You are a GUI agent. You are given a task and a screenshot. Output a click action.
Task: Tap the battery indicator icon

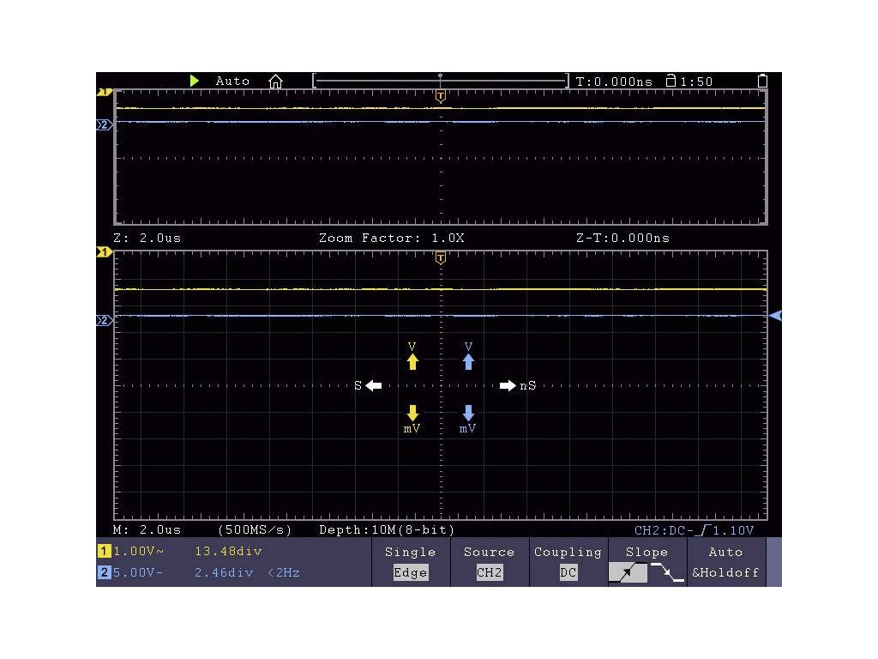[762, 82]
